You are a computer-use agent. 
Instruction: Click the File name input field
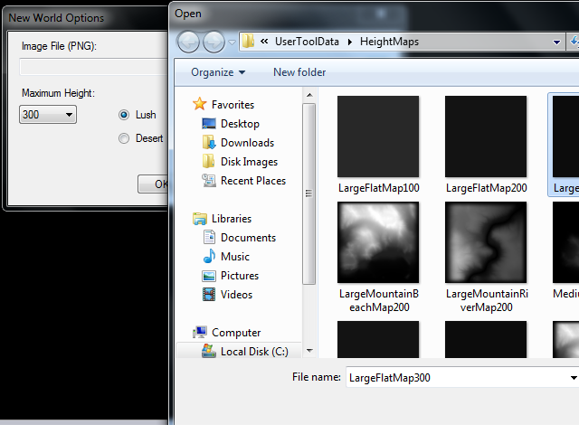click(458, 378)
